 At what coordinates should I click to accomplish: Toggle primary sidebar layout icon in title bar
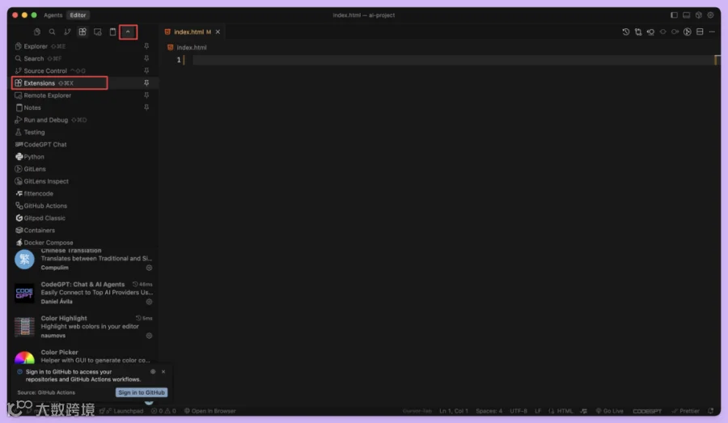(x=674, y=15)
